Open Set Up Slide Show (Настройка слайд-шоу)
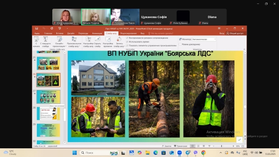279x157 pixels. [88, 42]
